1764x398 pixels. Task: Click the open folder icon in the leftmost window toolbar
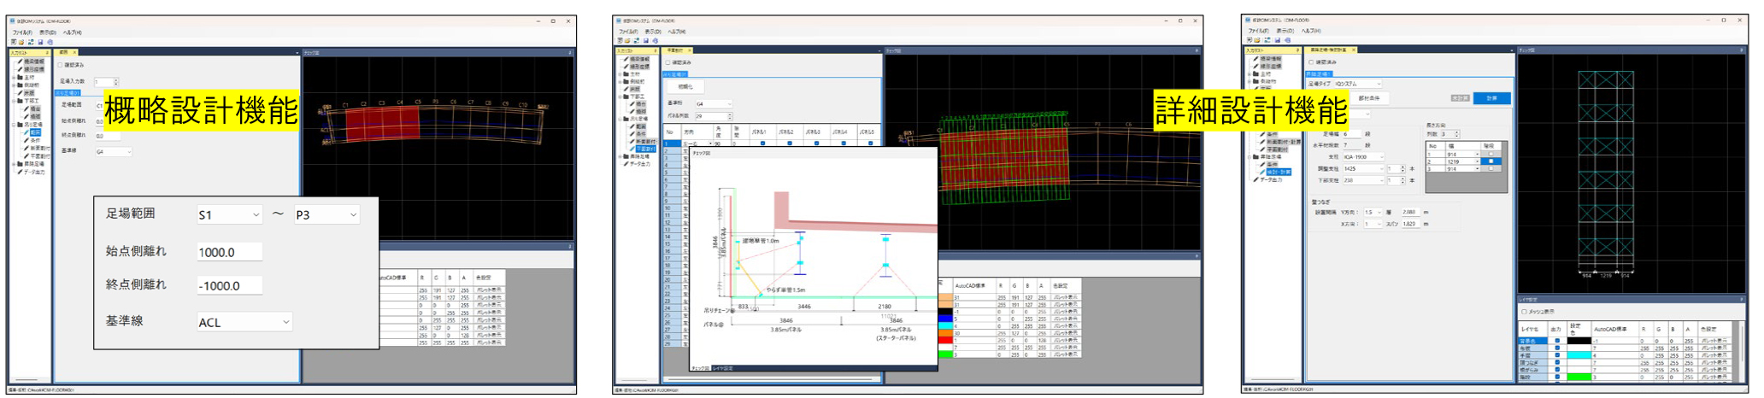click(21, 42)
